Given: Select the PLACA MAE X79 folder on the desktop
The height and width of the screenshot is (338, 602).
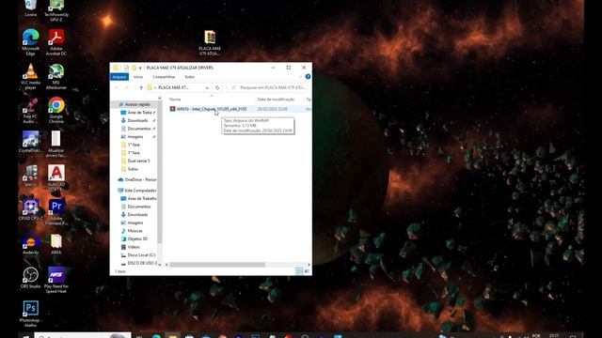Looking at the screenshot, I should [x=210, y=42].
